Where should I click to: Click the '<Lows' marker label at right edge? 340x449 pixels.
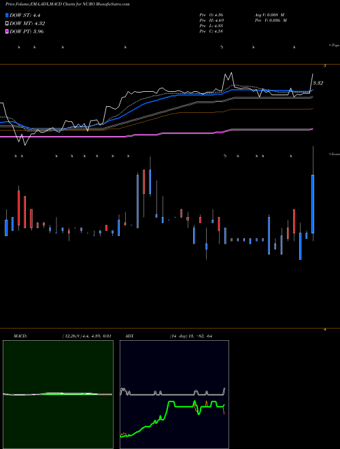click(x=334, y=154)
